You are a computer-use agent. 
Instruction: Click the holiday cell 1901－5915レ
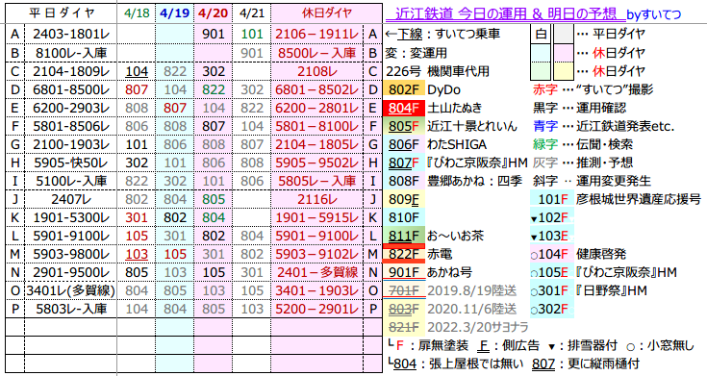point(317,217)
